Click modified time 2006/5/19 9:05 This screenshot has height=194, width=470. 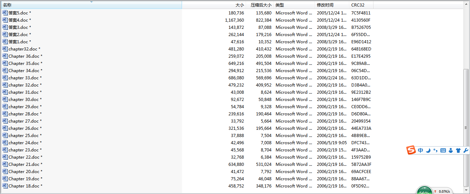click(332, 142)
